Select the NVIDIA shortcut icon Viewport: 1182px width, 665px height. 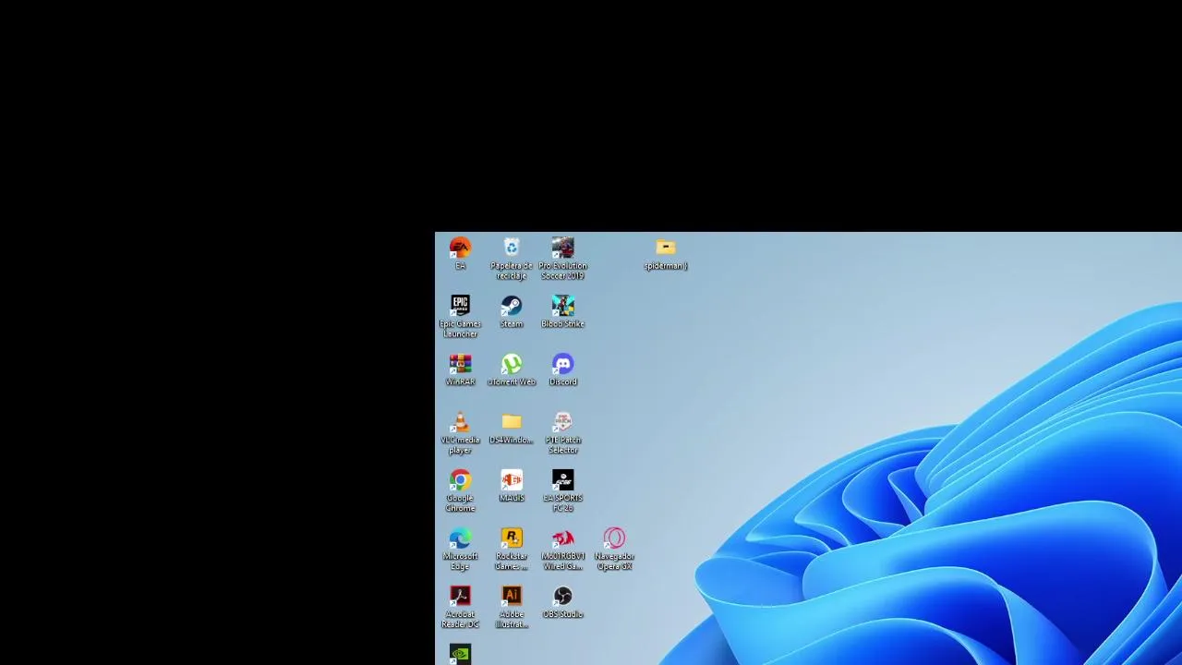coord(460,654)
